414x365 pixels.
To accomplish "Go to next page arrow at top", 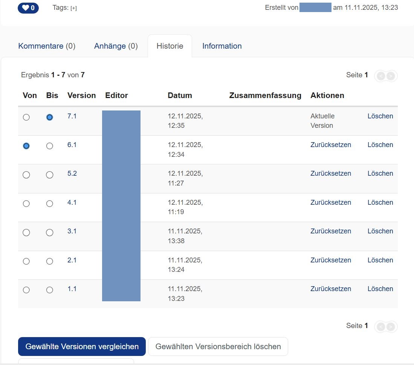I will click(x=391, y=76).
